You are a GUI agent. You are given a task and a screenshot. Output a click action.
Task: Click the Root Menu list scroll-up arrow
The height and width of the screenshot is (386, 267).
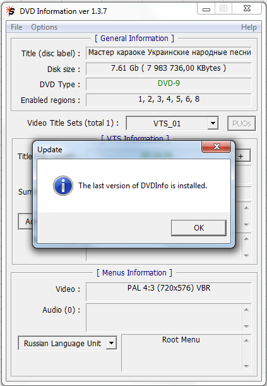tap(246, 341)
